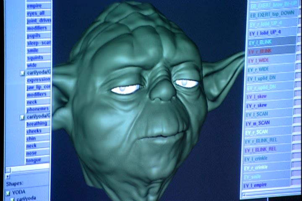Screen dimensions: 302x201
Task: Select the pupils group
Action: [38, 36]
